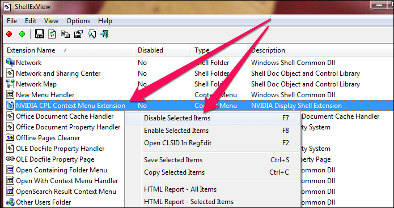394x208 pixels.
Task: Click Windows Shell Common Dll in Network row
Action: (293, 63)
